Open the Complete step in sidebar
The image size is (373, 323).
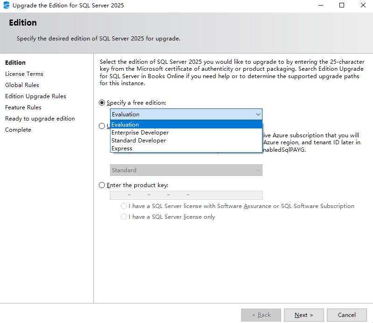(18, 130)
